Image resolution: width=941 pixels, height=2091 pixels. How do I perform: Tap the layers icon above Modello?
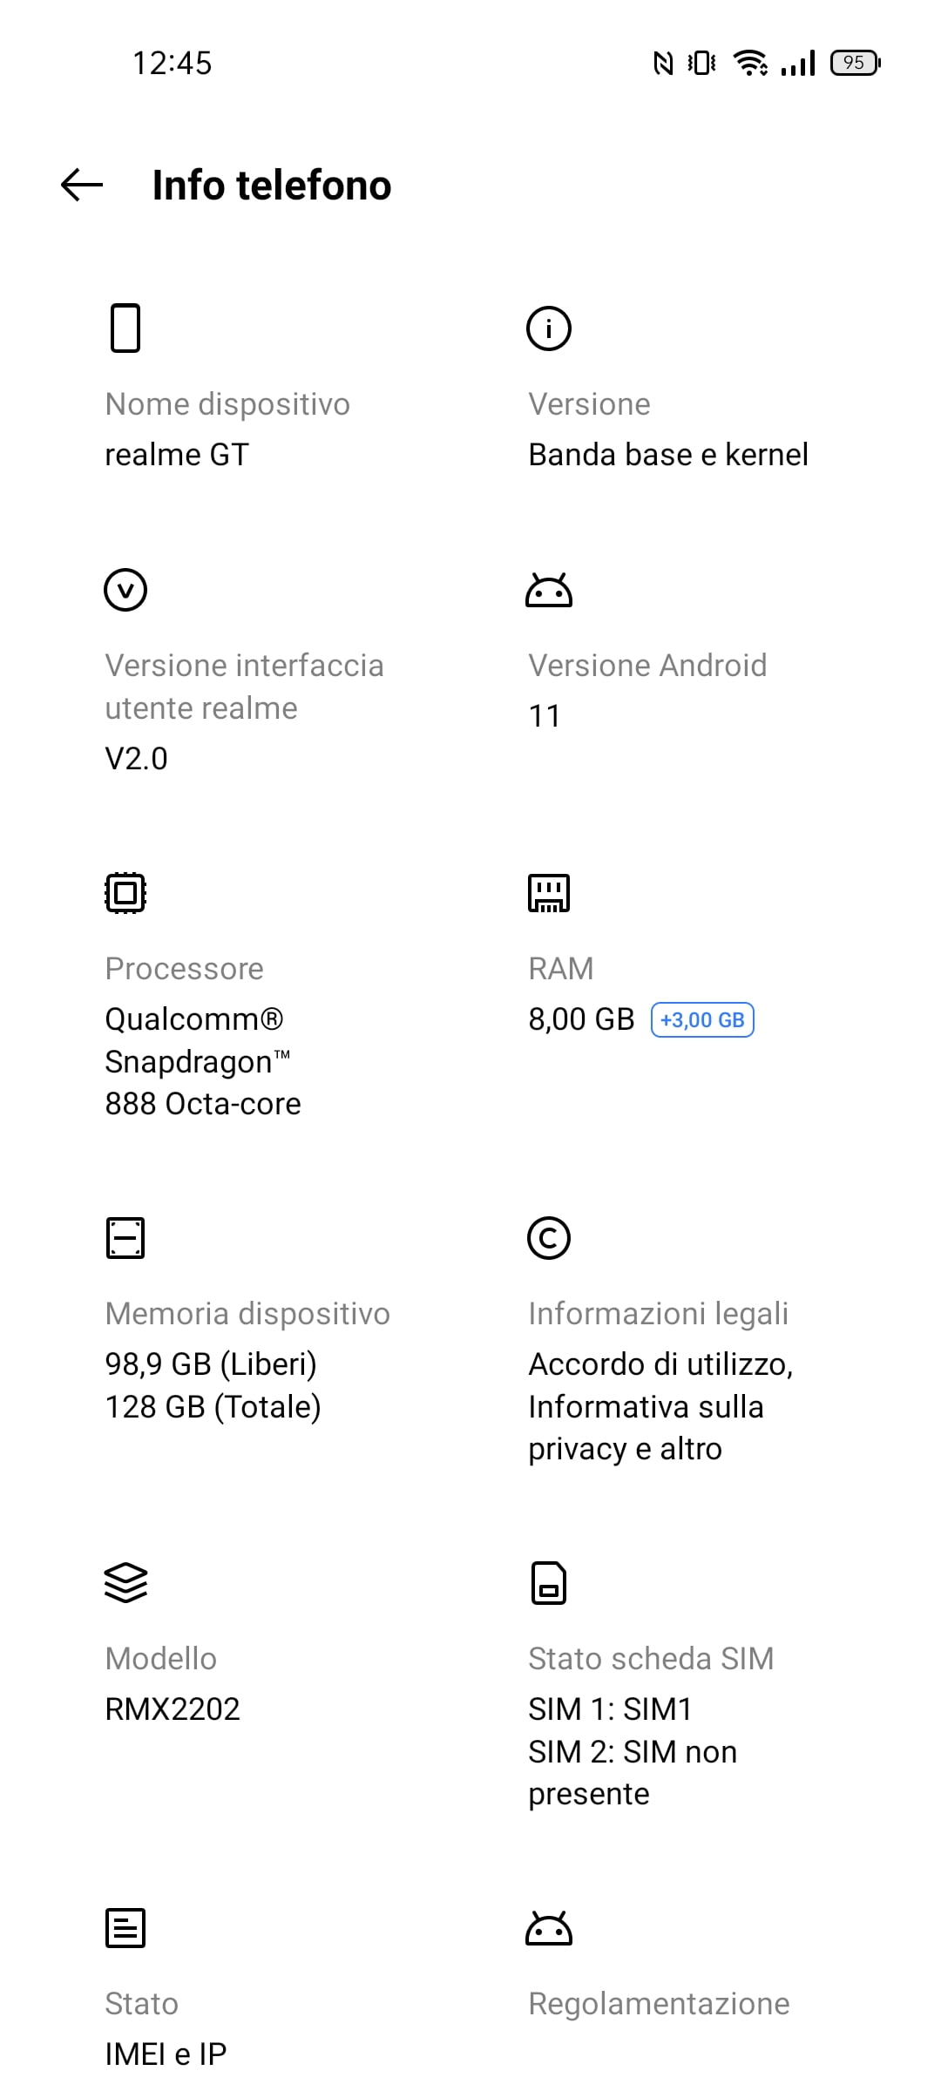pos(125,1583)
